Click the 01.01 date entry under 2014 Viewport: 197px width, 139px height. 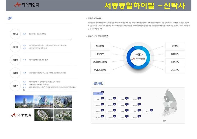24,34
